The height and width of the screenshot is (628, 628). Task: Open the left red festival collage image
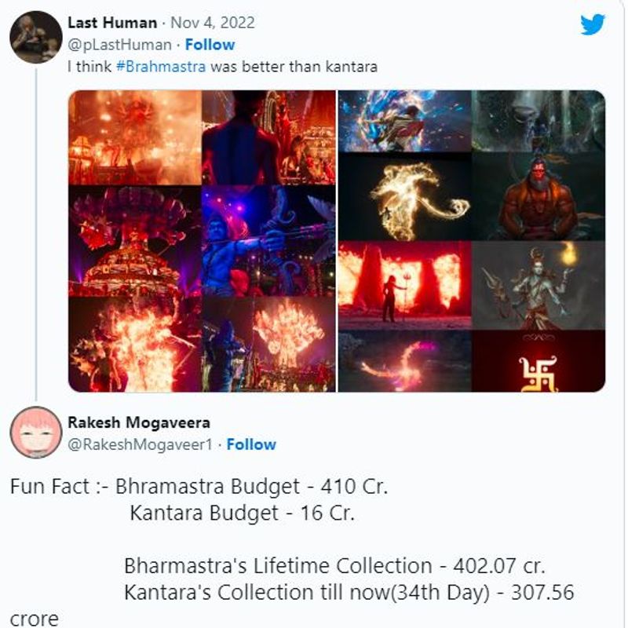[x=203, y=241]
